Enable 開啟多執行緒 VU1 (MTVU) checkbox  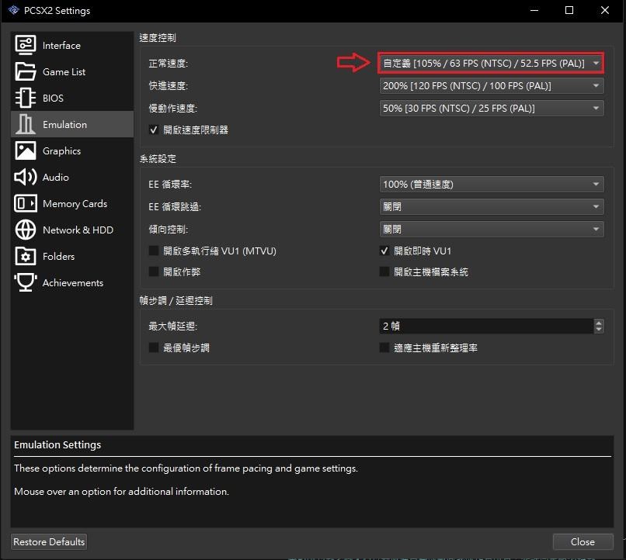tap(154, 251)
